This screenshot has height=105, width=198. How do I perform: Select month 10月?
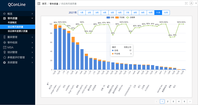(150, 13)
